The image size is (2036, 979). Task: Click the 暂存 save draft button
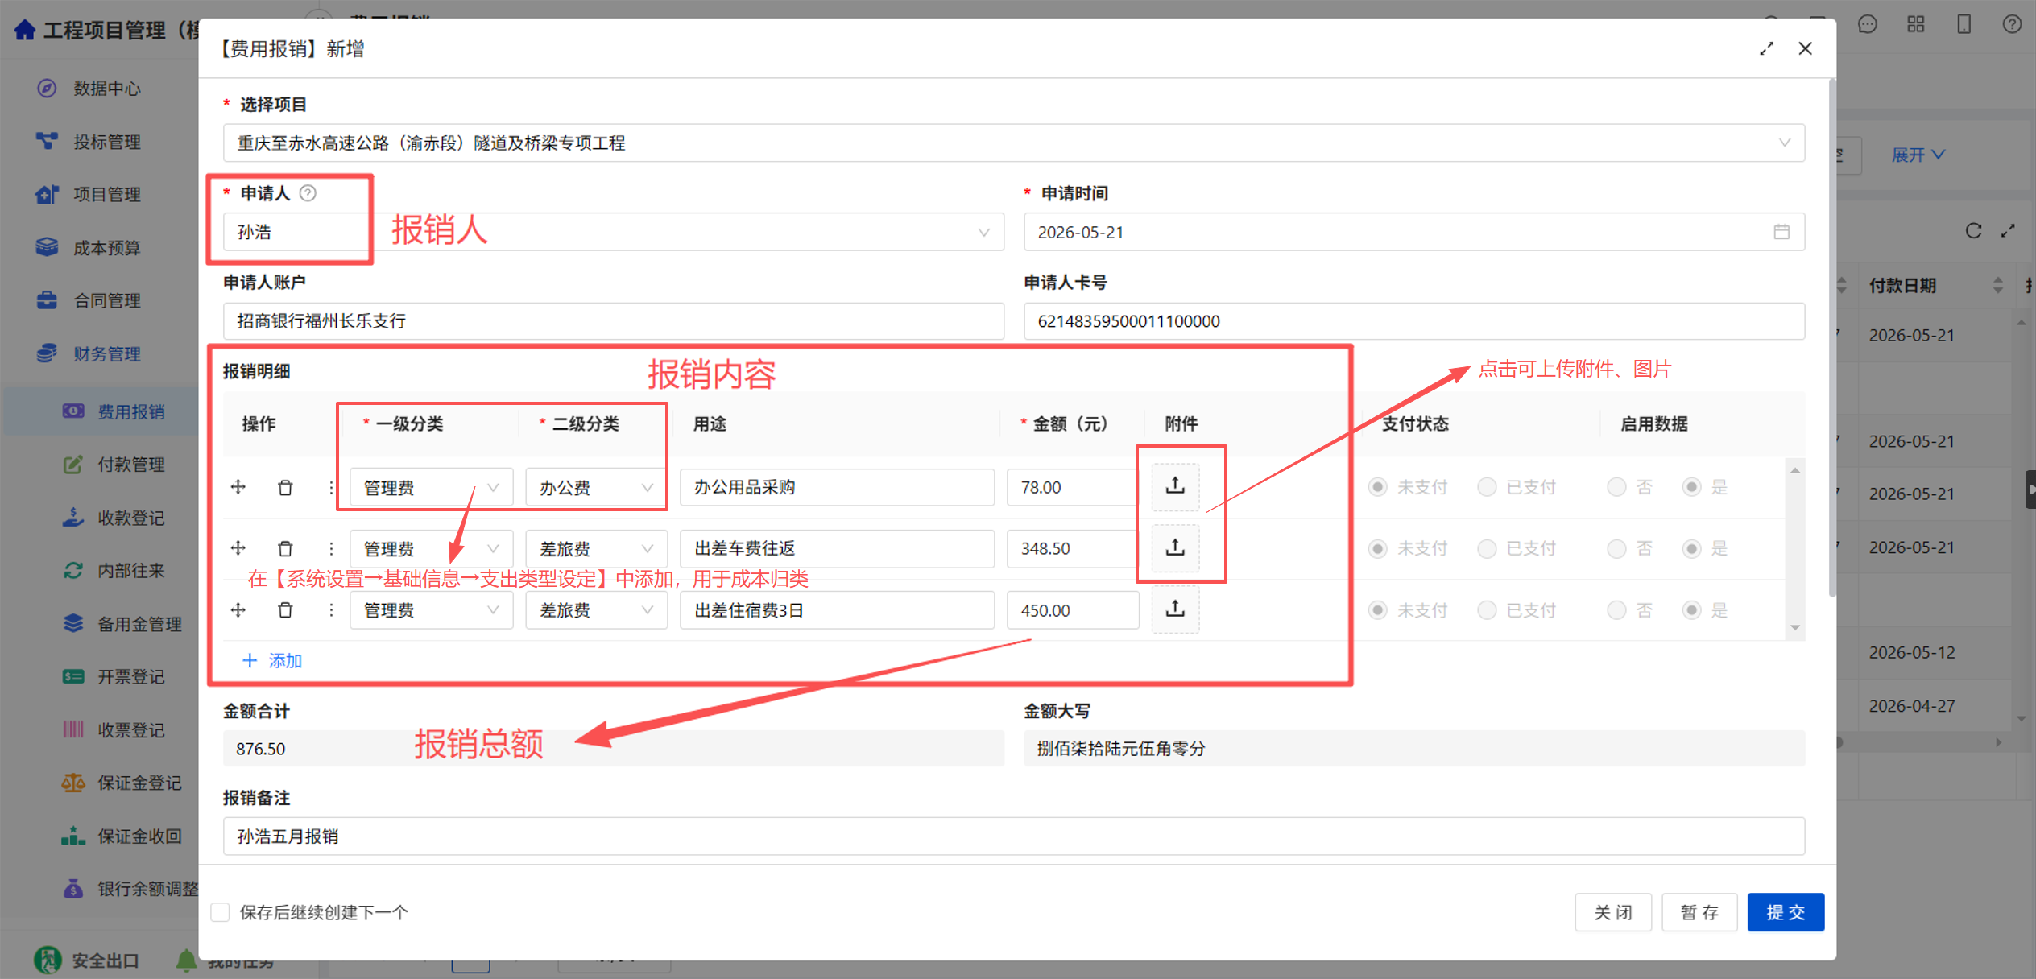coord(1699,912)
